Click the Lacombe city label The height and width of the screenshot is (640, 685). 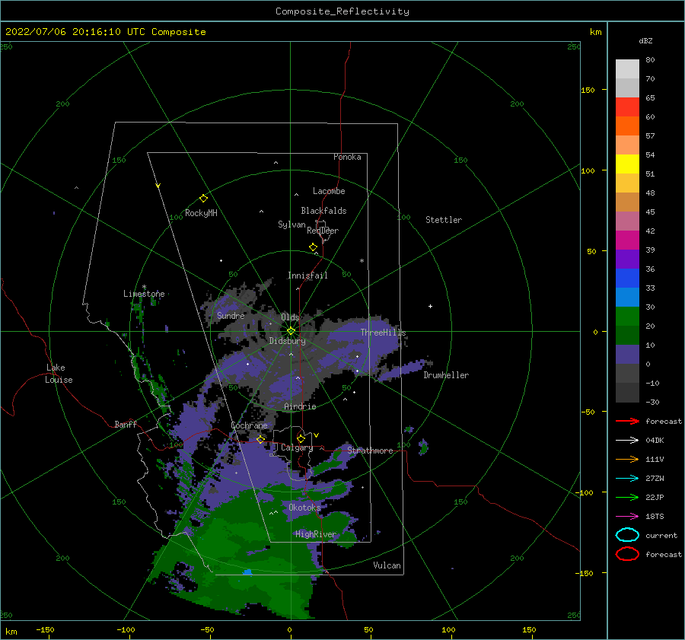point(329,191)
